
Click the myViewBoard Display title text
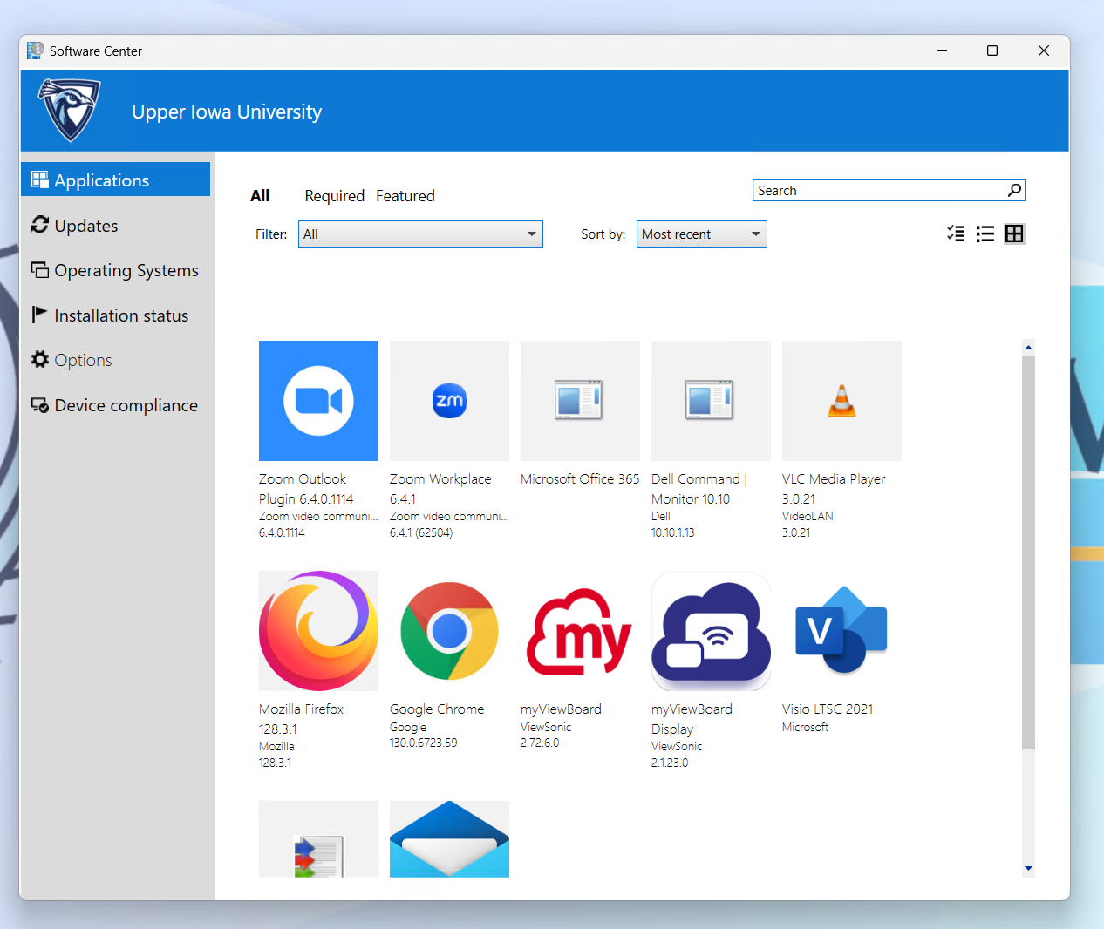tap(692, 719)
